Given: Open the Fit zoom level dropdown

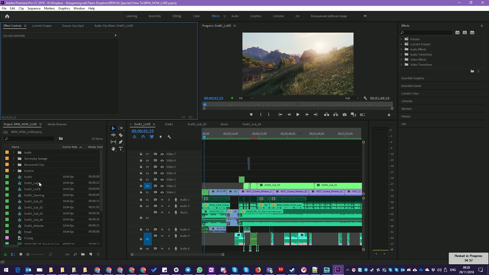Looking at the screenshot, I should point(246,98).
